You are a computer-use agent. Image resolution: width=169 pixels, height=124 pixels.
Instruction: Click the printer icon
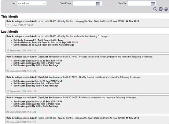click(x=166, y=9)
